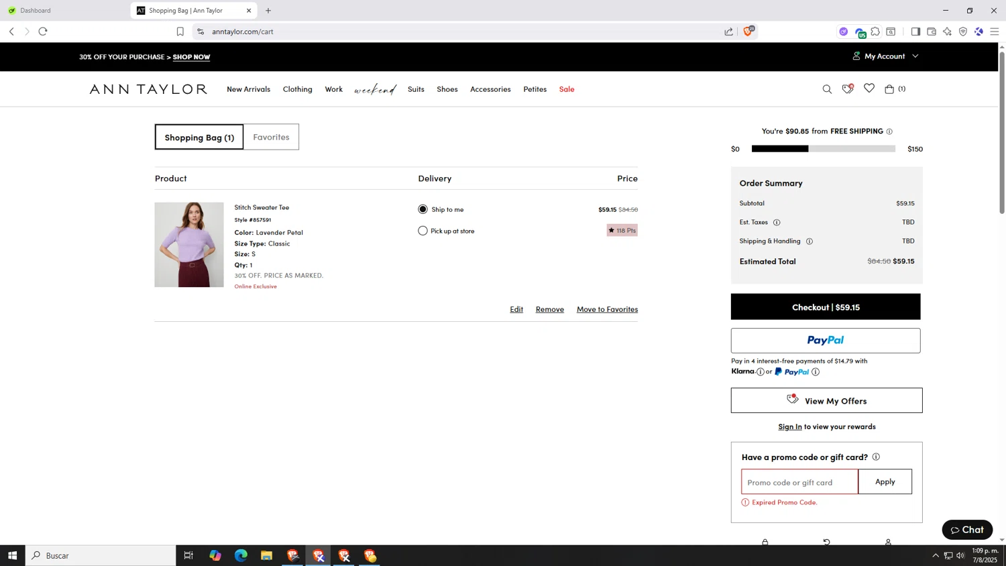Open browser sidebar panel icon
The height and width of the screenshot is (566, 1006).
pos(915,32)
